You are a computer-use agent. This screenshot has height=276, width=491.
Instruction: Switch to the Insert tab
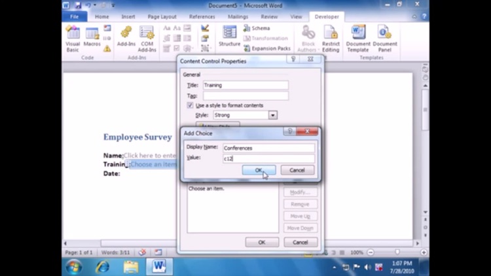click(128, 16)
